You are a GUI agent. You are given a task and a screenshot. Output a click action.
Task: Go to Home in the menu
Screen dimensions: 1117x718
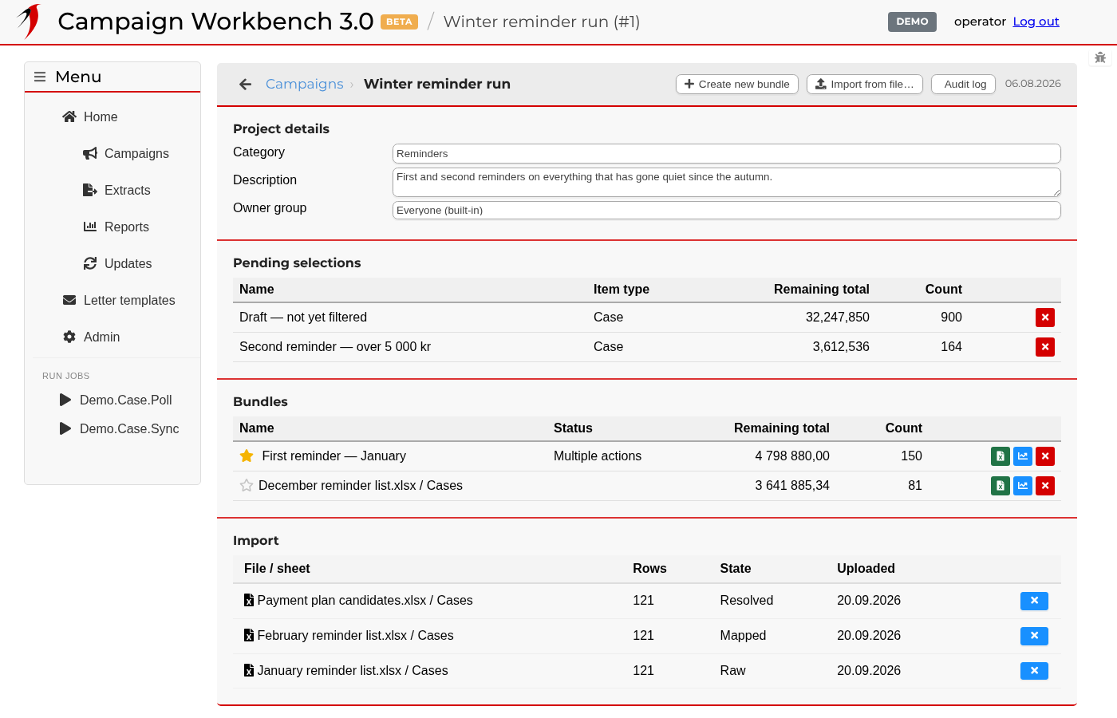(89, 116)
